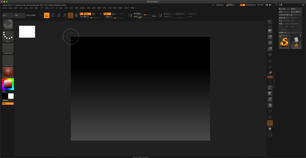The width and height of the screenshot is (306, 158).
Task: Toggle the M material channel button
Action: click(x=101, y=14)
